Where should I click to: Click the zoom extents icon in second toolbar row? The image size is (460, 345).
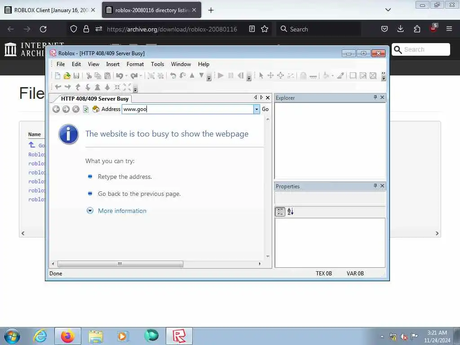click(127, 87)
